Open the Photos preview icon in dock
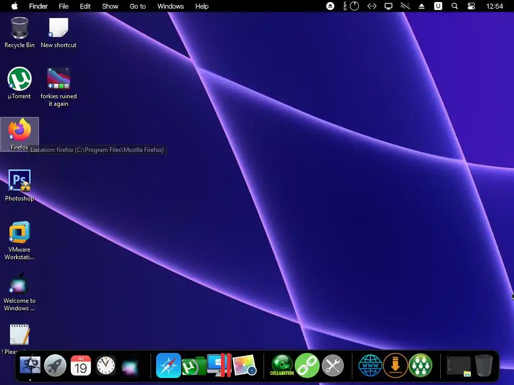Screen dimensions: 514x385 point(244,365)
